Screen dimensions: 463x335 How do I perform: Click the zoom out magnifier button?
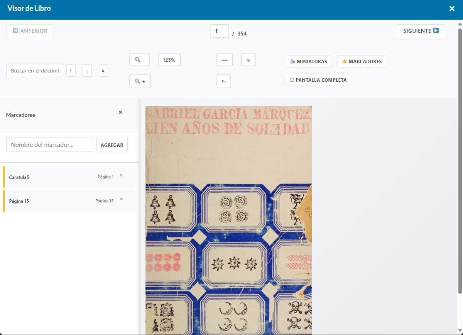click(x=139, y=60)
